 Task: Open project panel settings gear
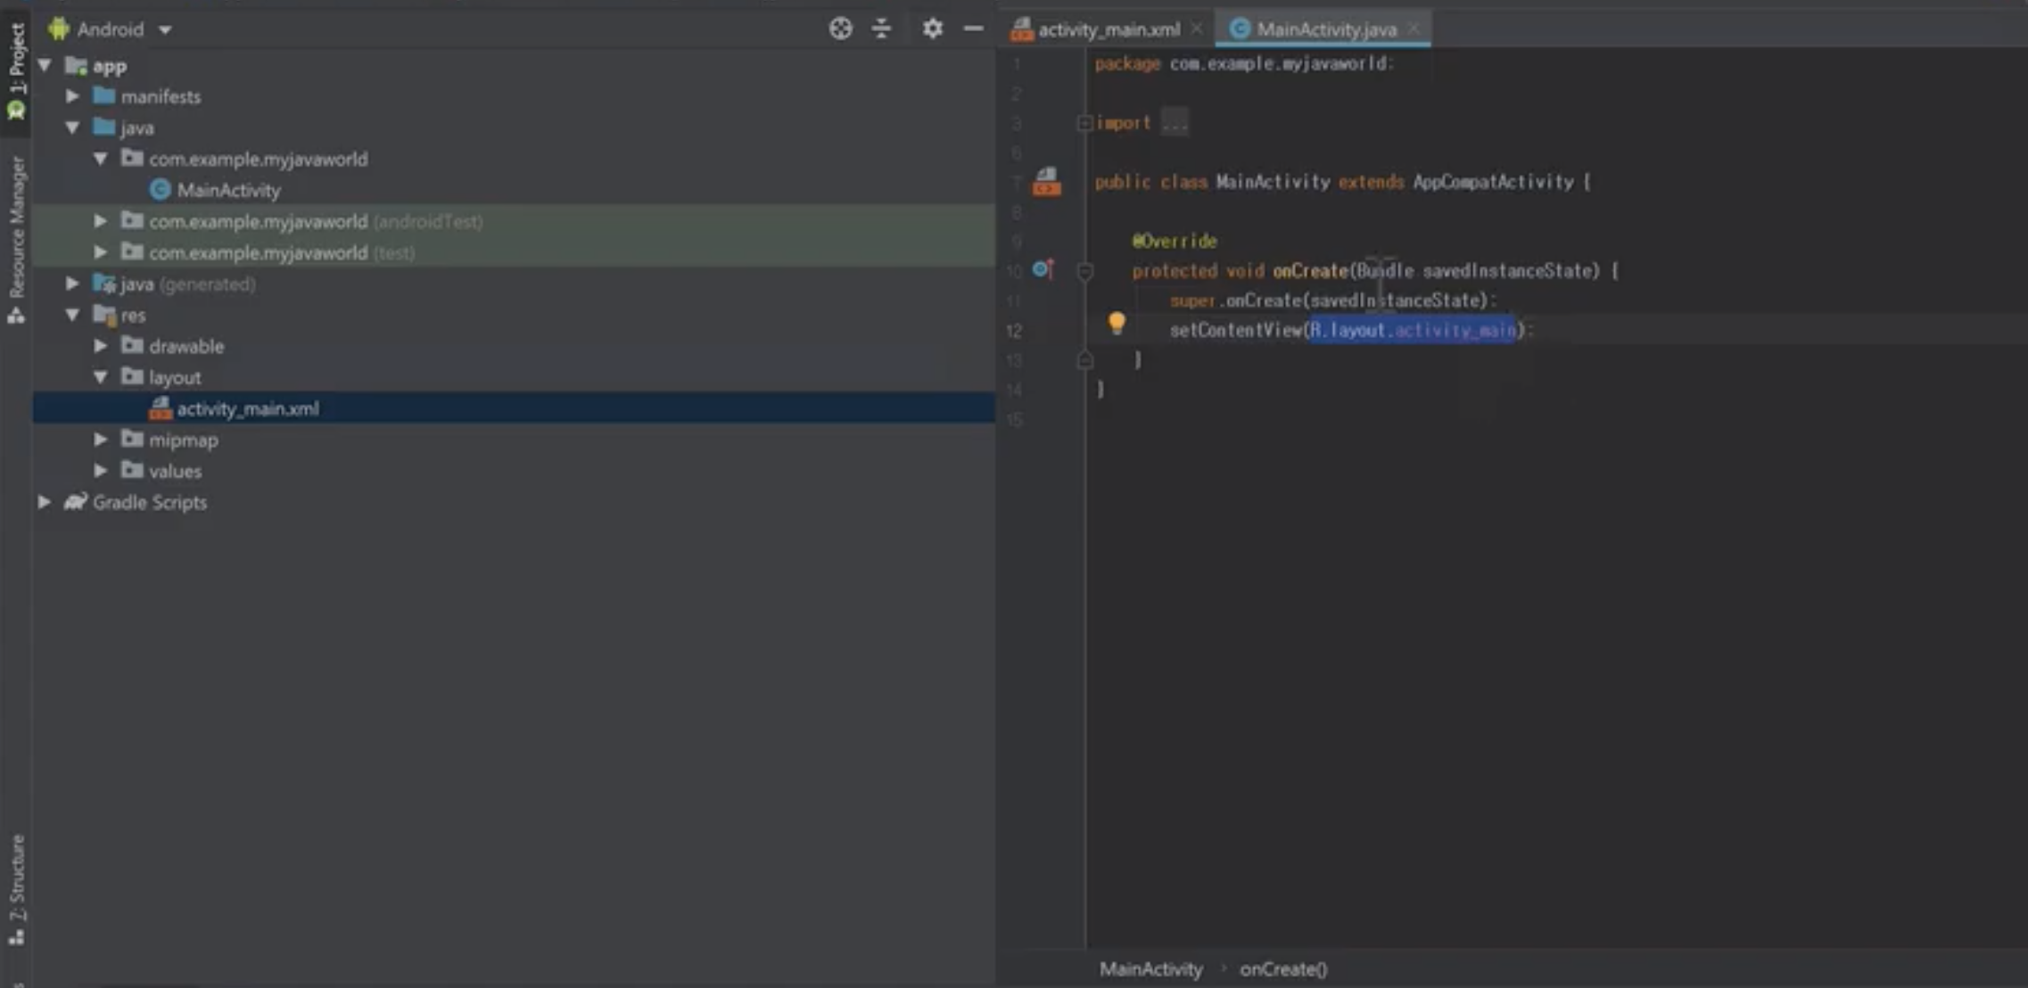(932, 29)
